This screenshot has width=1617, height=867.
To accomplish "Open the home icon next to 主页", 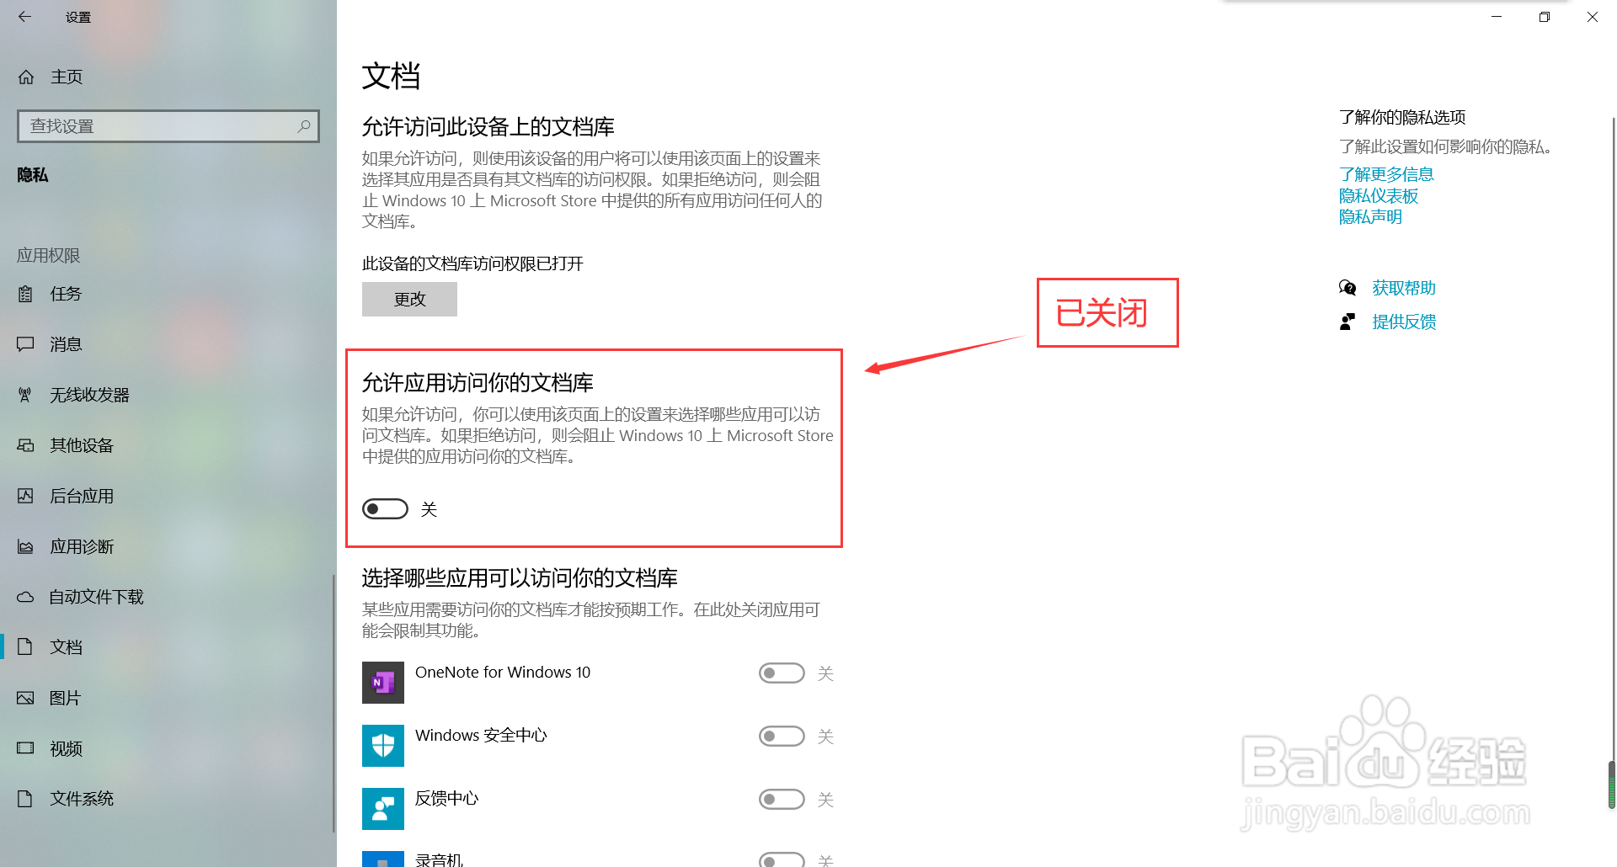I will pos(26,77).
